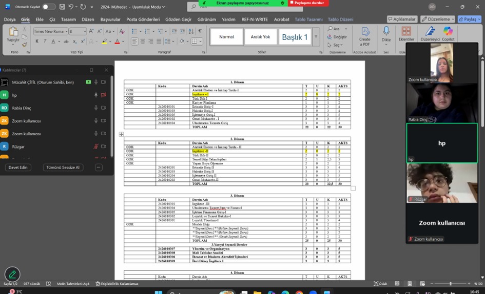Apply bold formatting with the K button
This screenshot has width=485, height=294.
coord(36,41)
